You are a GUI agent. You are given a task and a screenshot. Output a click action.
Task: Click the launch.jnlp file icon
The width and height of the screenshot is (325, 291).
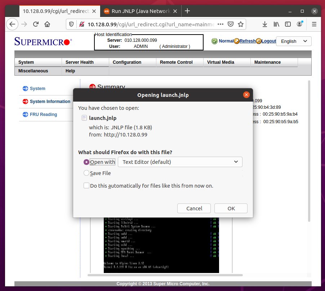click(x=84, y=118)
